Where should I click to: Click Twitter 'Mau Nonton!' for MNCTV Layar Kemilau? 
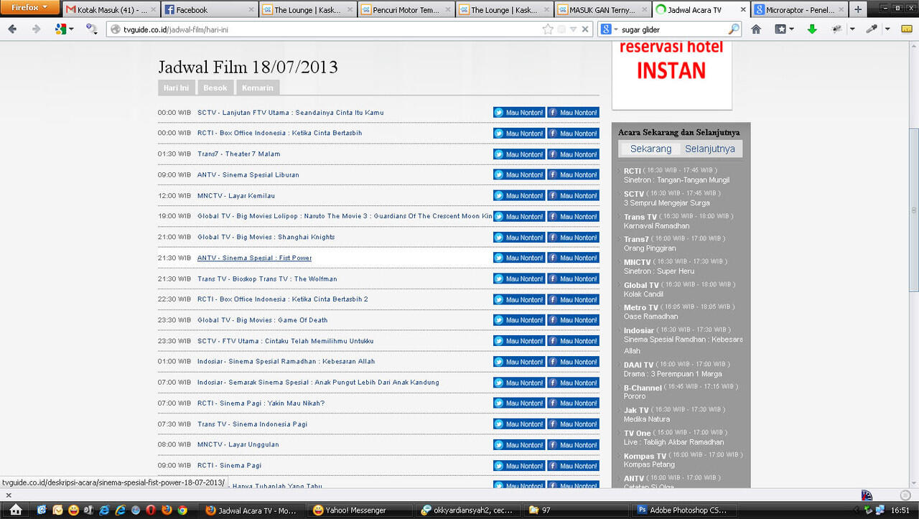click(519, 195)
